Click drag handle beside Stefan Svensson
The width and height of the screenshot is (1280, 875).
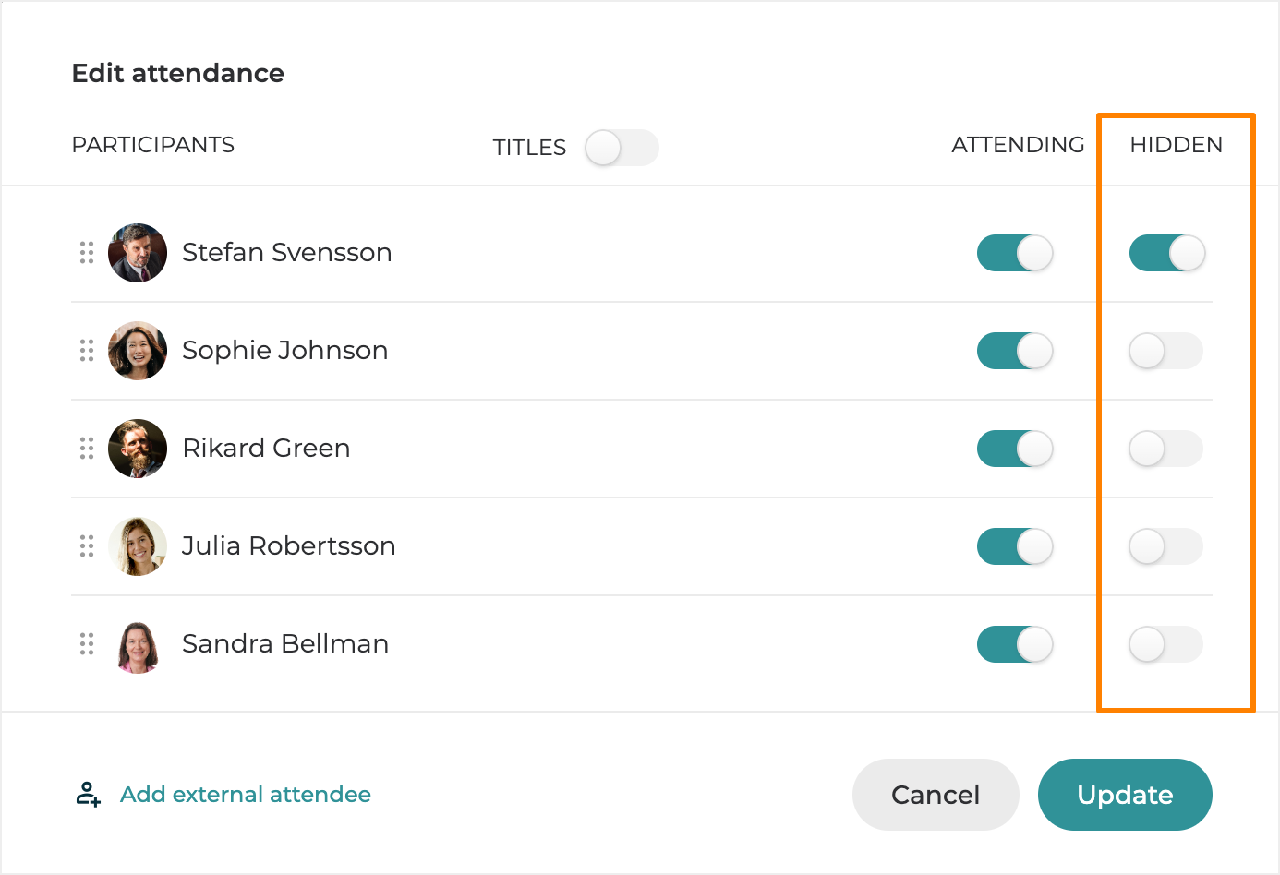(87, 253)
